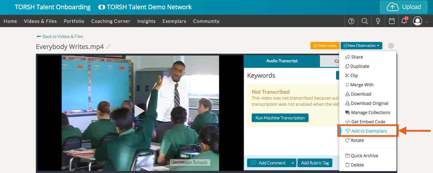Select Delete from the settings menu
Viewport: 433px width, 173px height.
point(357,165)
